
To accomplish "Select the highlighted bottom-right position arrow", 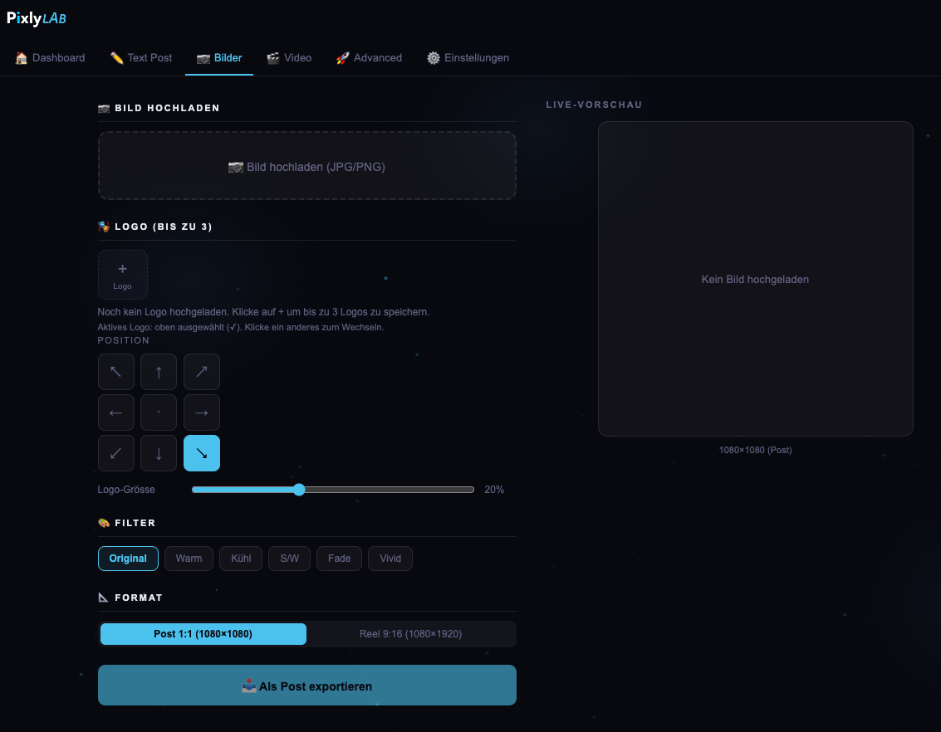I will click(202, 453).
